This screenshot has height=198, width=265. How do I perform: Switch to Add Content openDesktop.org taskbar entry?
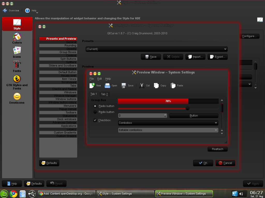67,194
